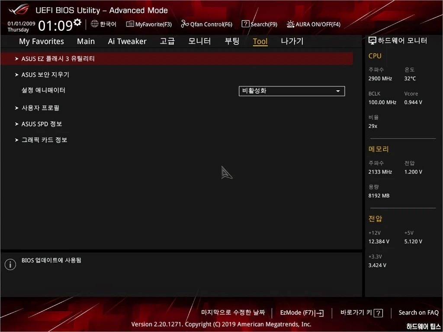Viewport: 443px width, 332px height.
Task: Click memory capacity 8192 MB
Action: [379, 196]
